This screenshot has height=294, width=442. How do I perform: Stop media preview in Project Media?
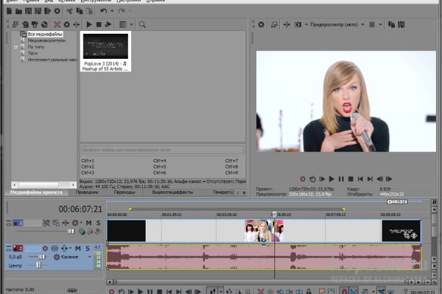99,24
